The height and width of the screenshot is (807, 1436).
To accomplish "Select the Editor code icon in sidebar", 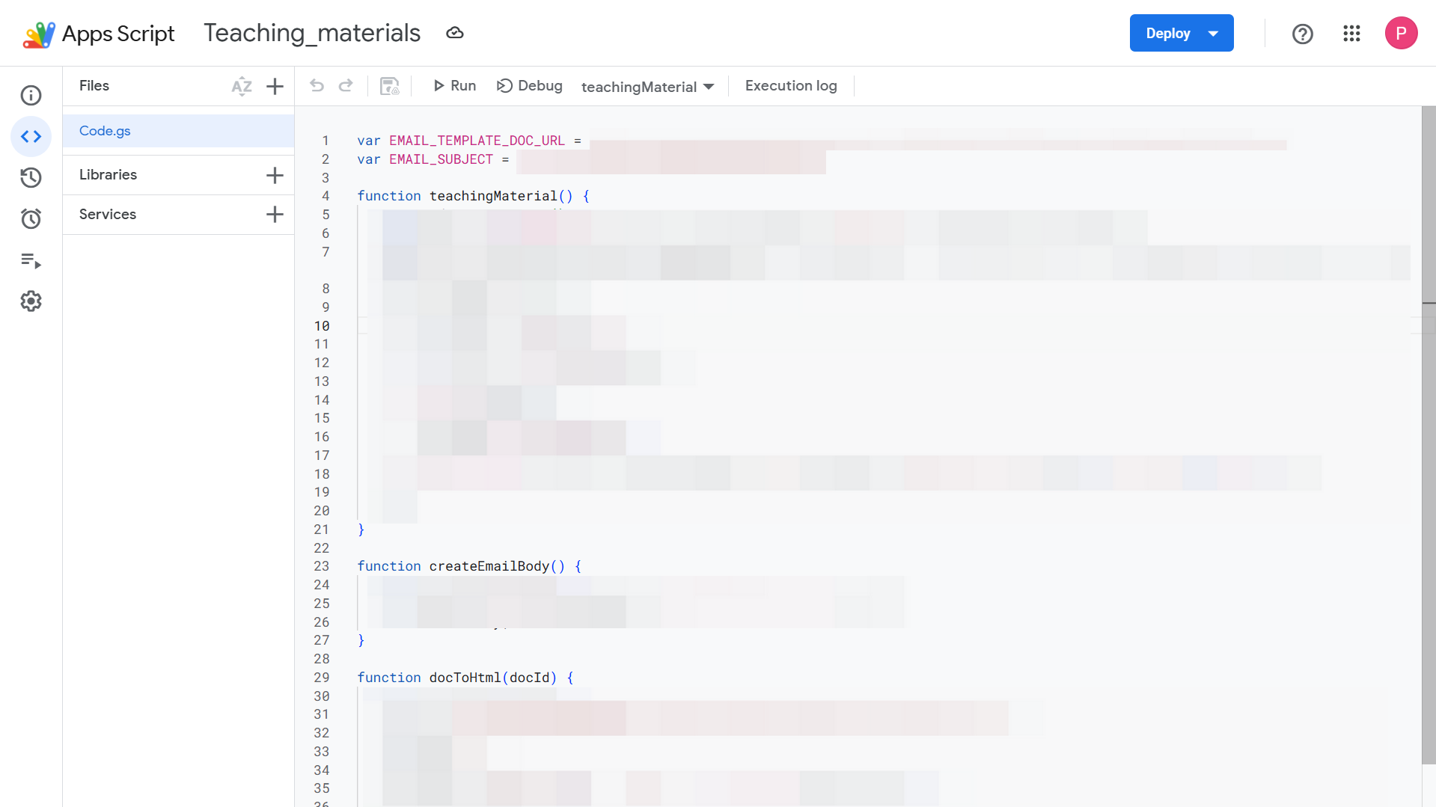I will (31, 137).
